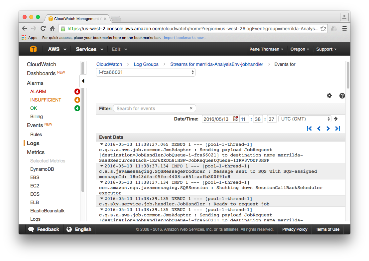369x261 pixels.
Task: Open Metrics in the sidebar
Action: [36, 152]
